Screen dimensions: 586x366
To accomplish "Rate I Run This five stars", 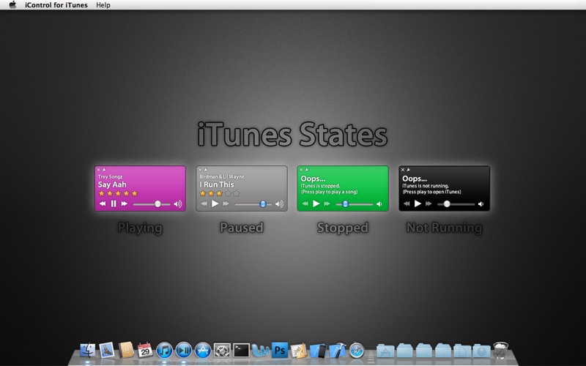I will pyautogui.click(x=236, y=193).
